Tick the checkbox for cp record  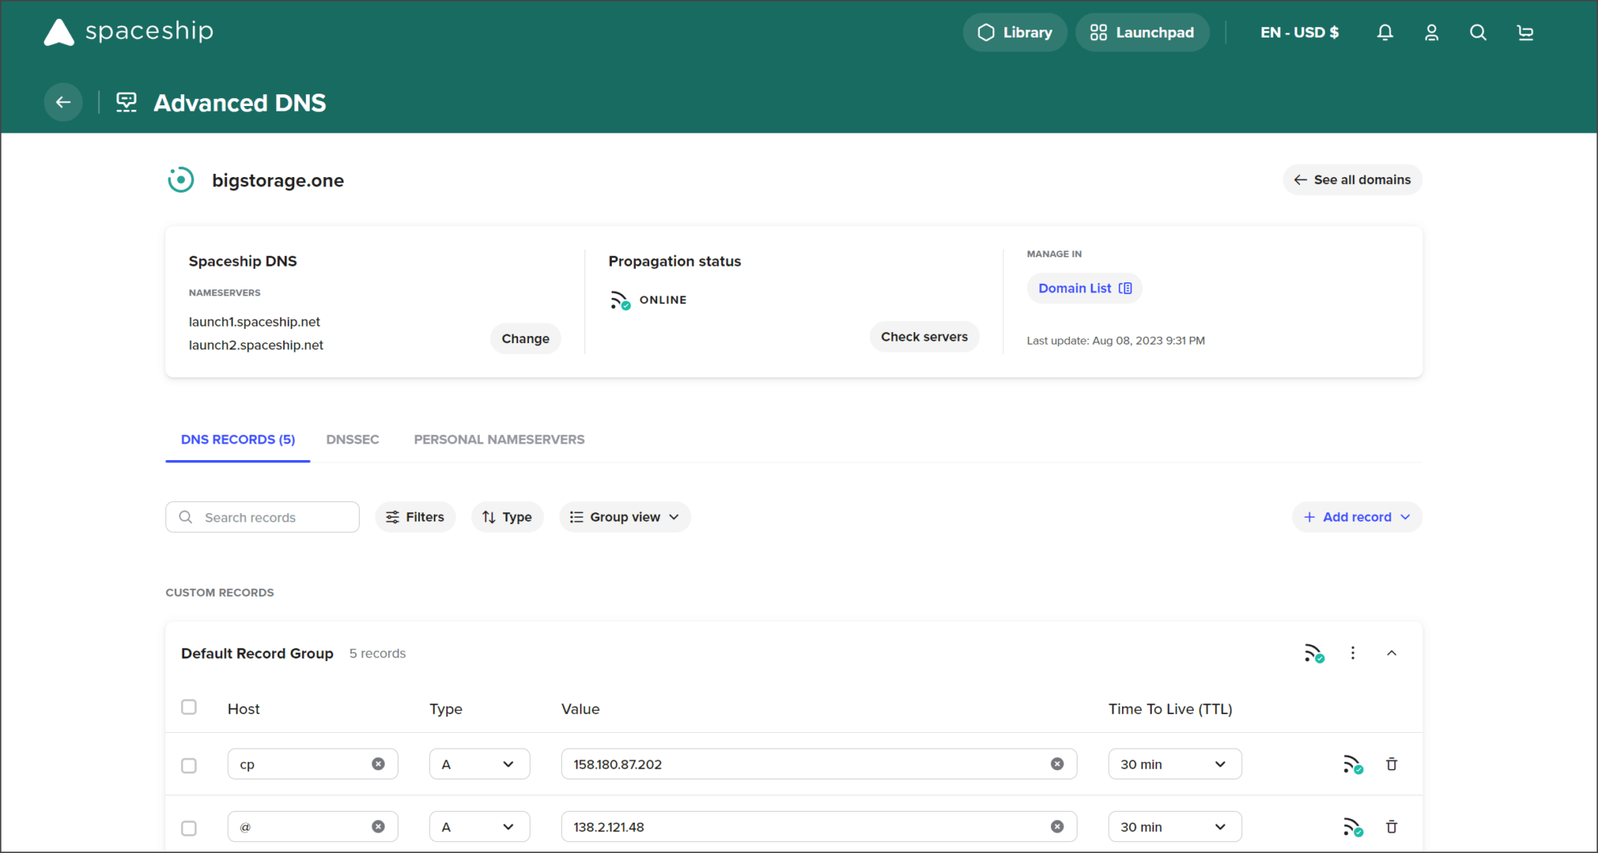[189, 766]
